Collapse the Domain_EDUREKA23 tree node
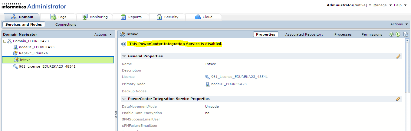The image size is (411, 131). click(5, 41)
